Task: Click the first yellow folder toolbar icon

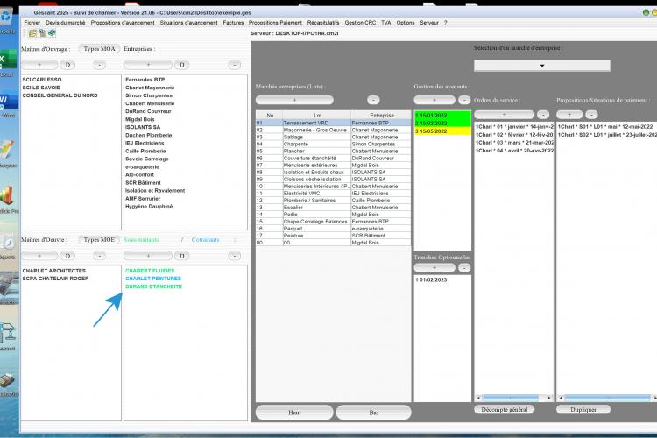Action: [32, 33]
